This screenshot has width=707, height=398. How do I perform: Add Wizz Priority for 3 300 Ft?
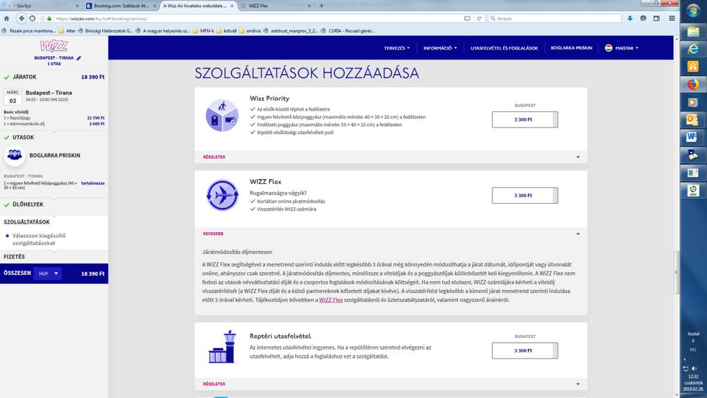pos(525,120)
